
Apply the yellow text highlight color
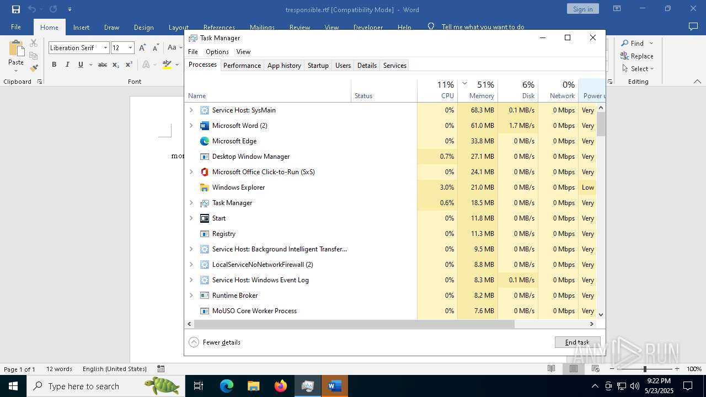click(x=167, y=65)
